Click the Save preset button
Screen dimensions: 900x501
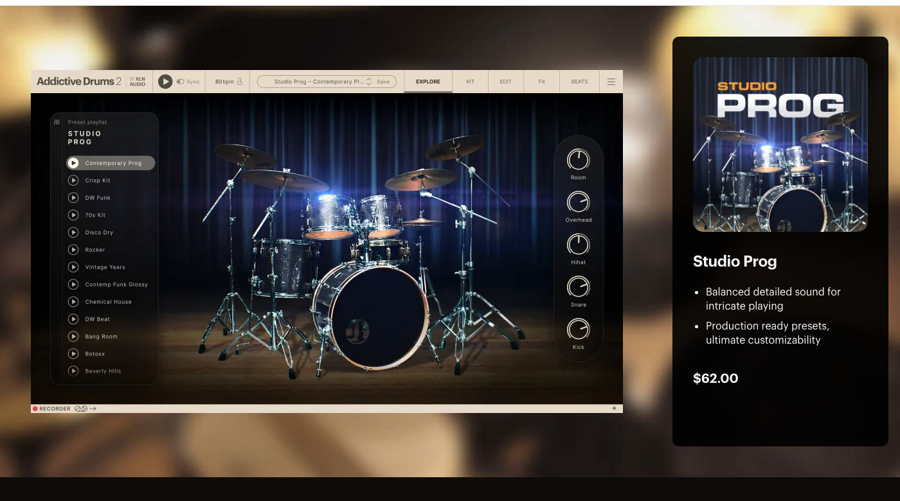(383, 82)
